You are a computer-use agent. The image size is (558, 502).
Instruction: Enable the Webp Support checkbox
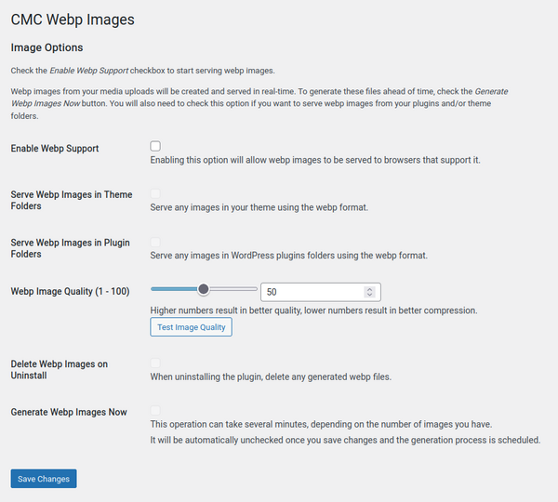[x=155, y=146]
